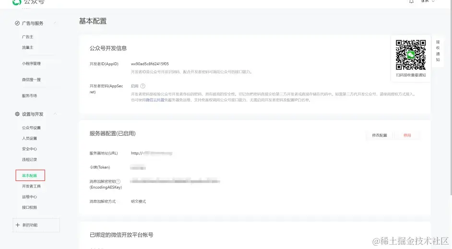452x249 pixels.
Task: Open 服务市场 in sidebar
Action: (29, 95)
